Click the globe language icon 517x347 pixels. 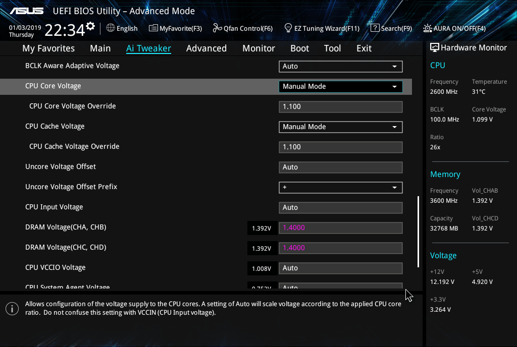[111, 28]
